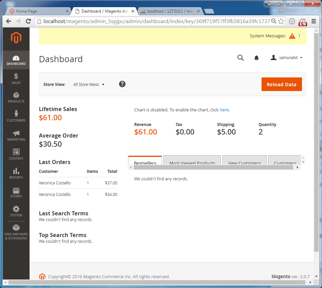Go back with the browser back arrow
The height and width of the screenshot is (288, 322).
point(8,21)
